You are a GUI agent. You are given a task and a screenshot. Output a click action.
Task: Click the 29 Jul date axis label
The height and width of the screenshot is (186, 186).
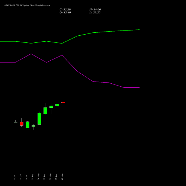point(15,177)
